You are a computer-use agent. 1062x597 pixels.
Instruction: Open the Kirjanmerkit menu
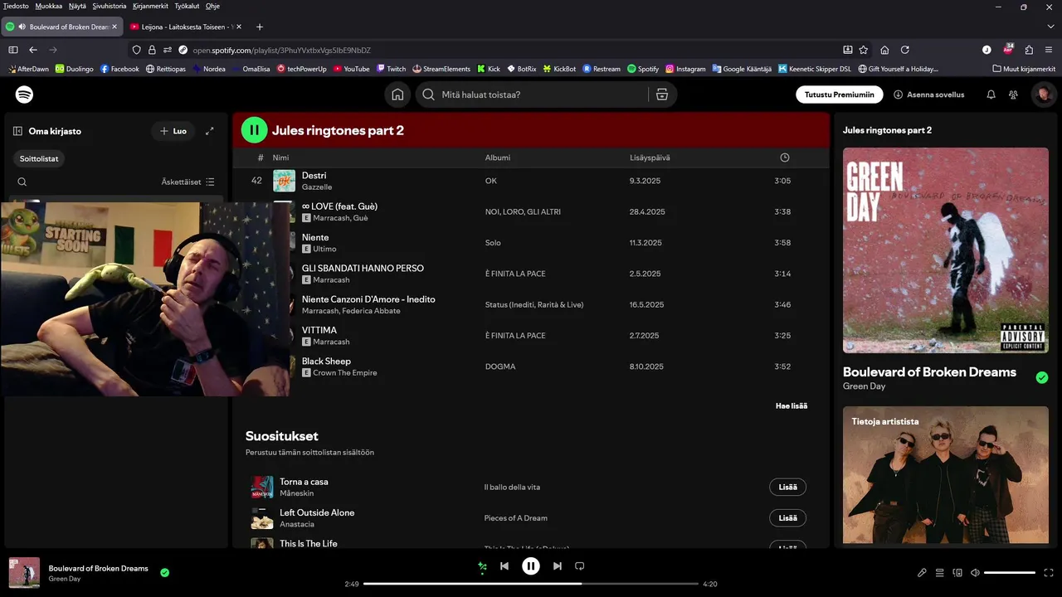151,6
